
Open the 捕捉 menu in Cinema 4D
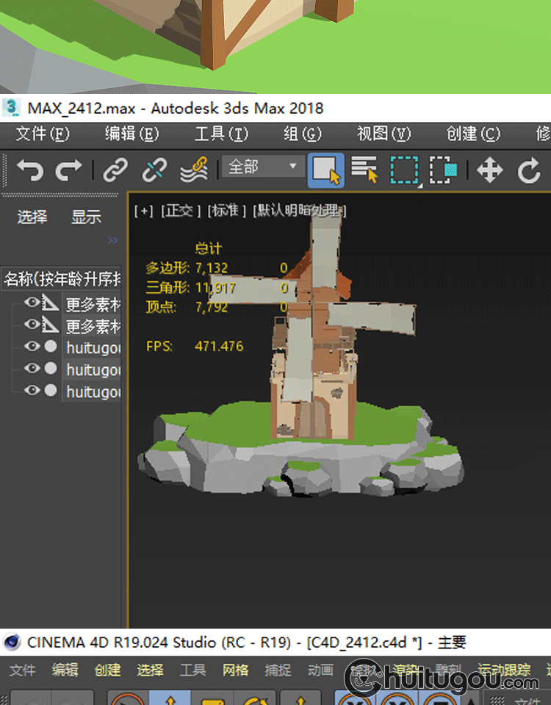[278, 670]
